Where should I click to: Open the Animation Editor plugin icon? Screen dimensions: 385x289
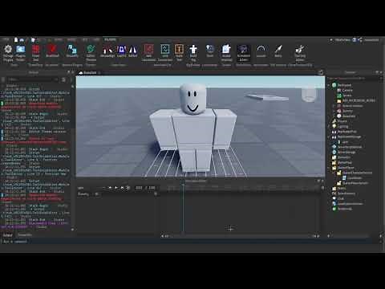pos(244,50)
